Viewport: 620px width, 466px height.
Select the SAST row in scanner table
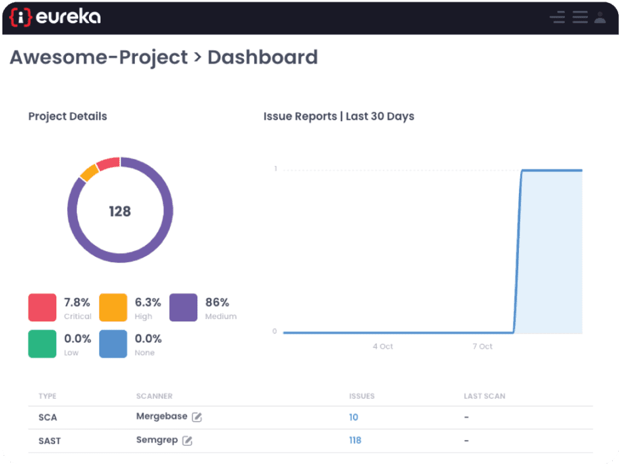click(x=50, y=441)
